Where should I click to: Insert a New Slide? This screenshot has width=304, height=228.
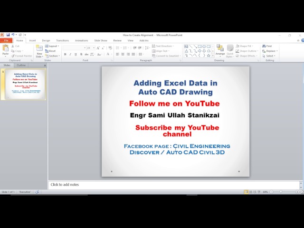[39, 51]
